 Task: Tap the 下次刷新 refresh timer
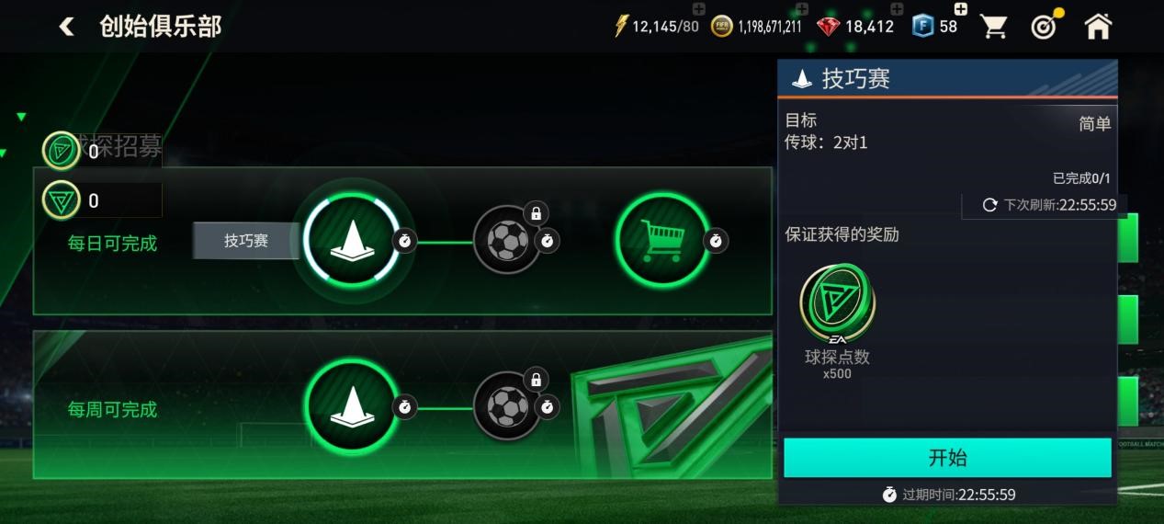point(1049,205)
